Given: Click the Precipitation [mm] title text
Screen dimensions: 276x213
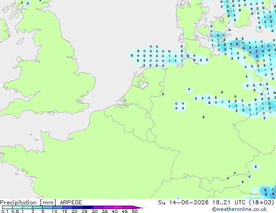Looking at the screenshot, I should [x=28, y=203].
